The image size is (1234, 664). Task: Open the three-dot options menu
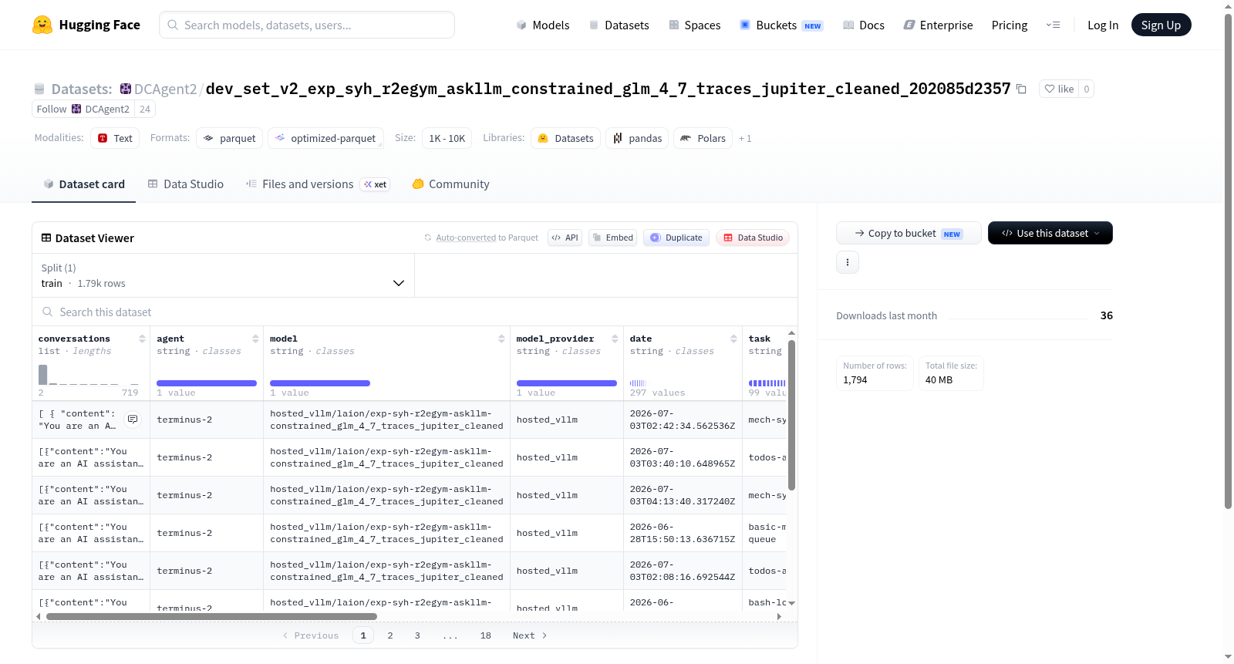848,262
